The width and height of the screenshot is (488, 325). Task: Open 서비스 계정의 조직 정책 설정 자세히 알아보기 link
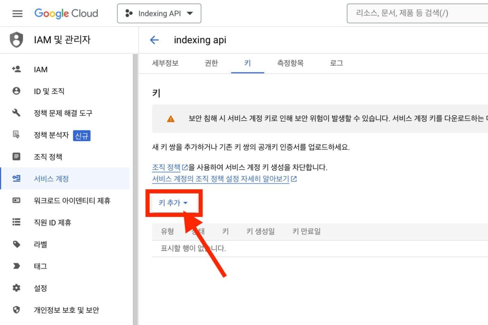[x=224, y=179]
